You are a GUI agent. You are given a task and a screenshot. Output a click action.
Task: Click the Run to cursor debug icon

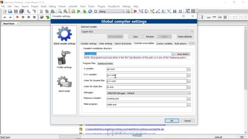[x=141, y=11]
